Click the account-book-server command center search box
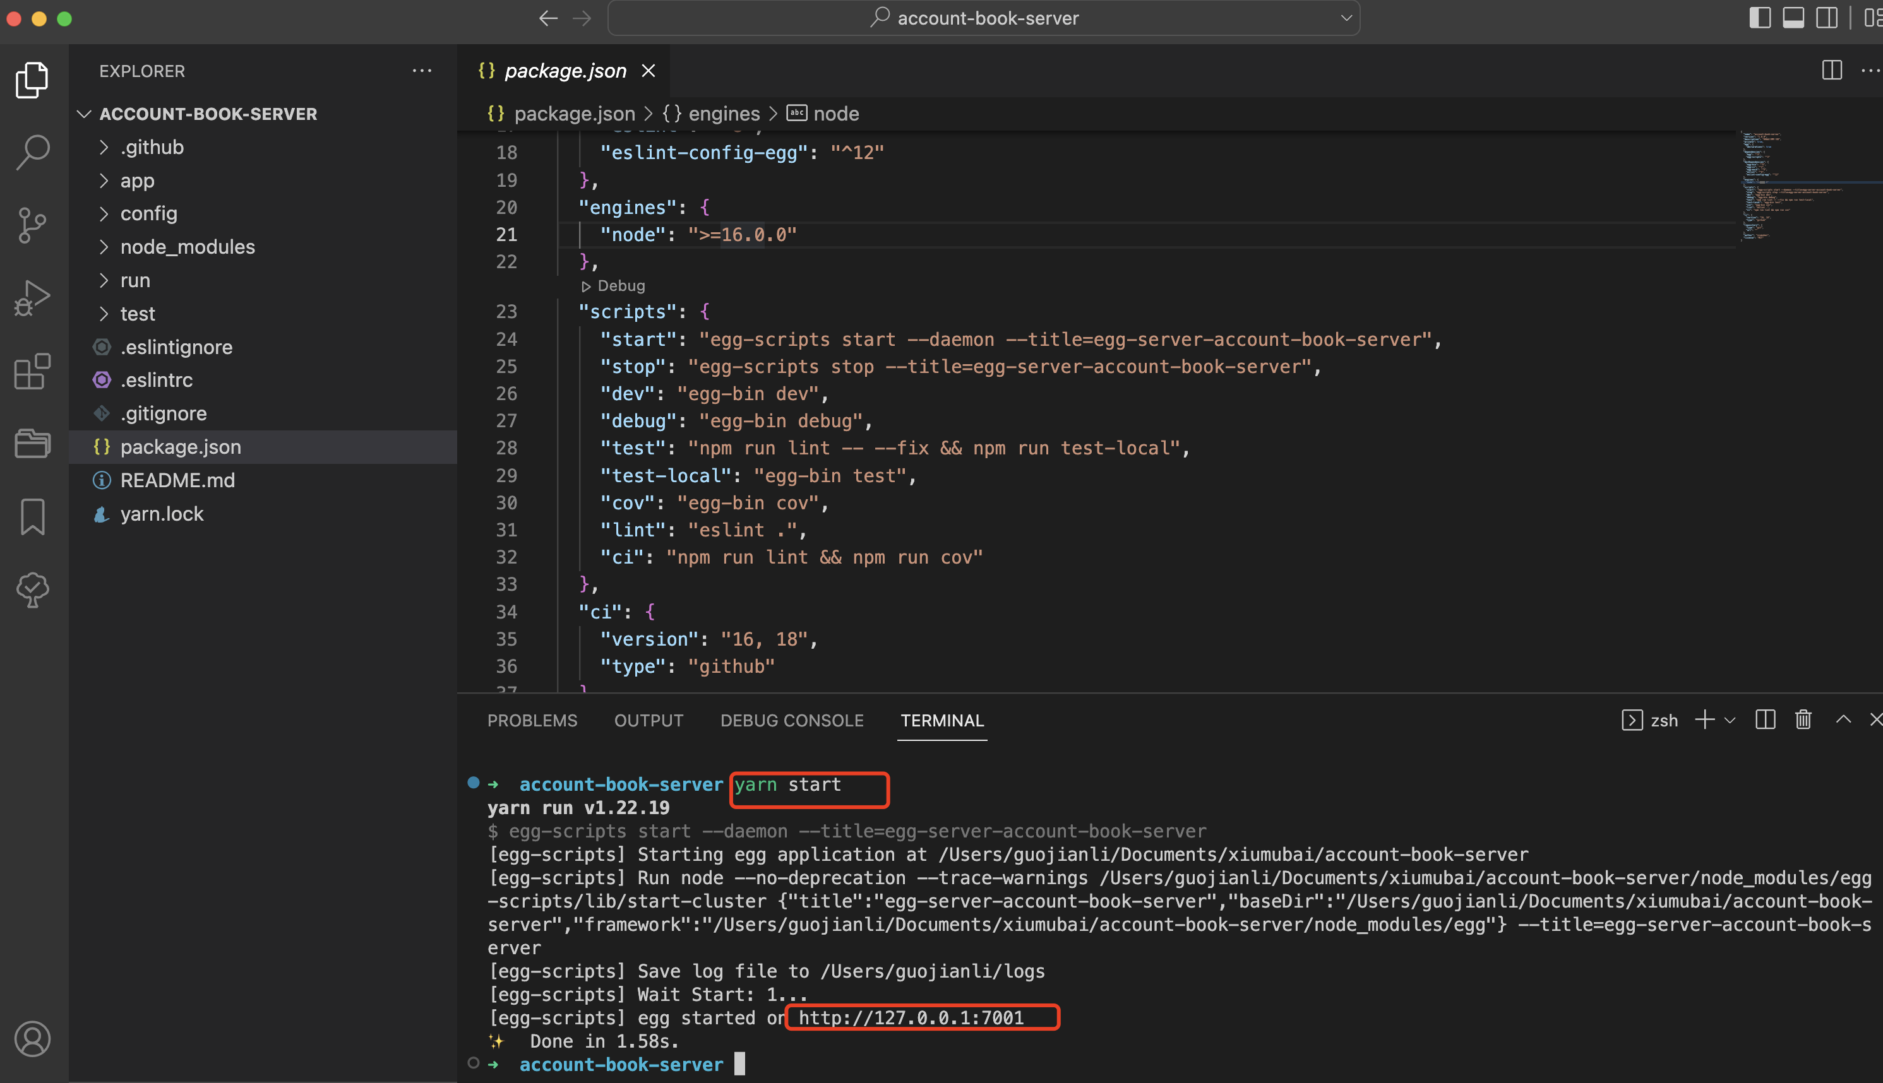 pos(984,18)
